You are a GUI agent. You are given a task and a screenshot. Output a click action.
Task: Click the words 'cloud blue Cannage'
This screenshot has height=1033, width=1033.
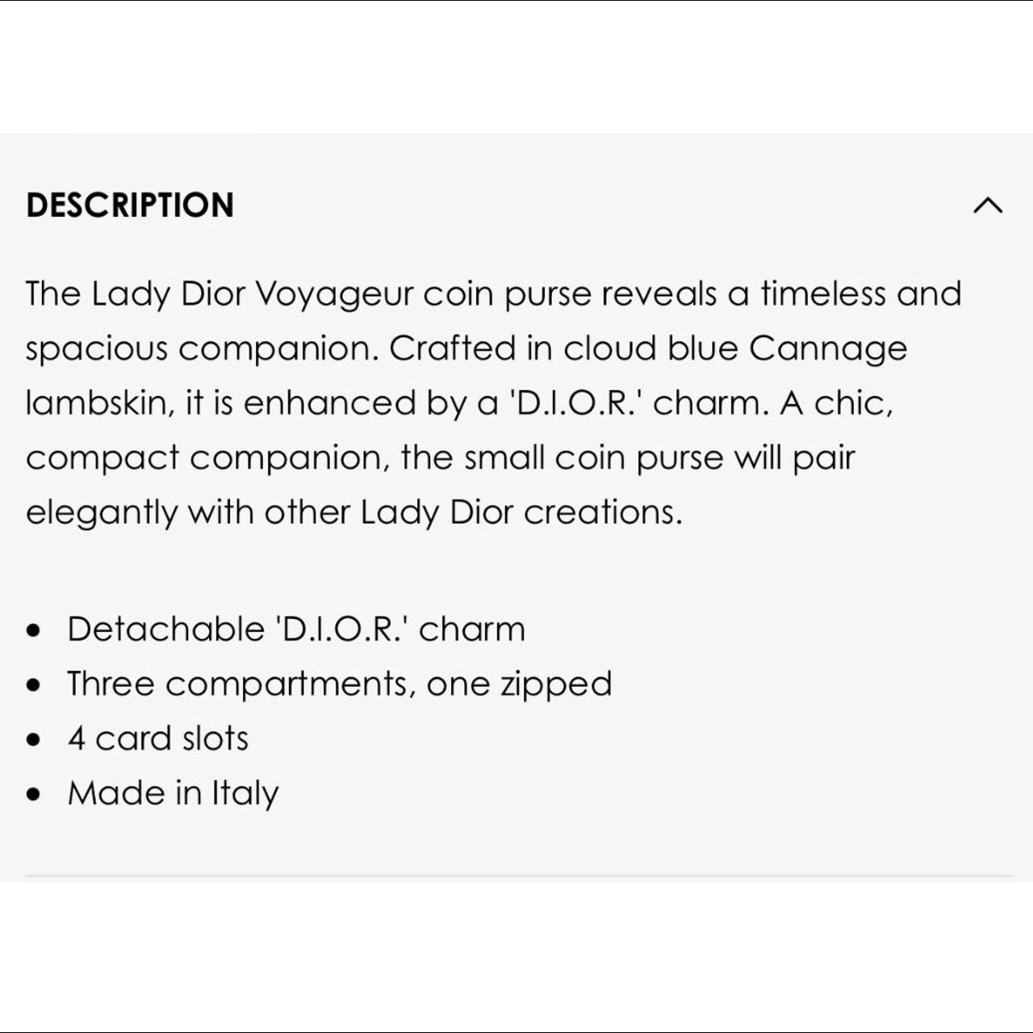[x=734, y=349]
